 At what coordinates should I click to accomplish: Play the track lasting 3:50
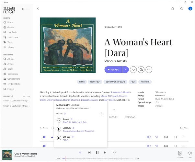44,137
